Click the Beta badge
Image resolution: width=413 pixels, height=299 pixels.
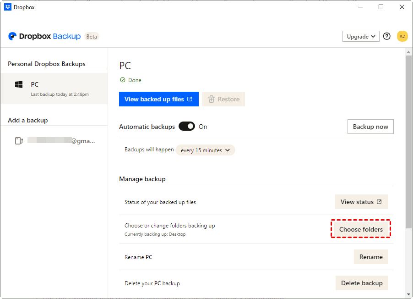click(x=92, y=36)
